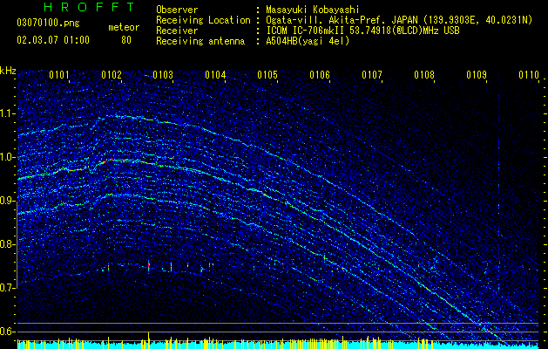548x349 pixels.
Task: Click the 0106 time marker
Action: (320, 75)
